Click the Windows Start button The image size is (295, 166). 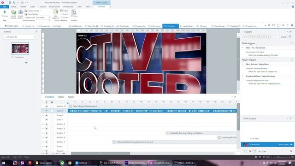[4, 163]
